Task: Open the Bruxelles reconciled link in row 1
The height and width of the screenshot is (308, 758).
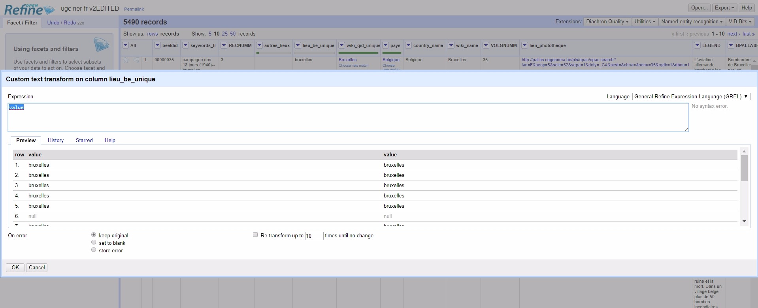Action: [347, 60]
